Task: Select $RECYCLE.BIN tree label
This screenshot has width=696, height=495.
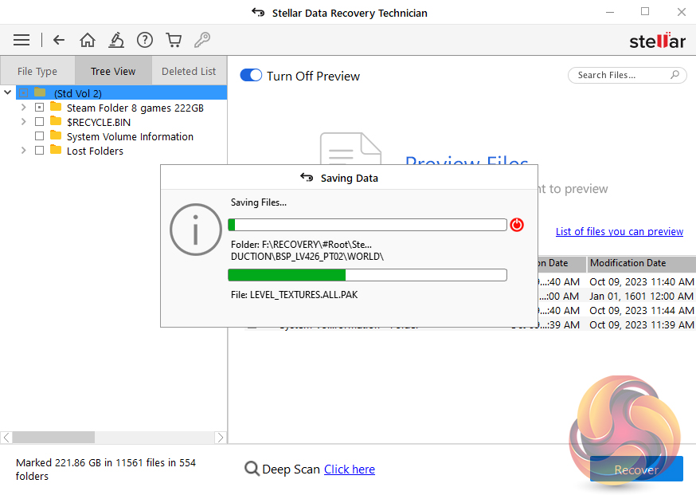Action: 99,122
